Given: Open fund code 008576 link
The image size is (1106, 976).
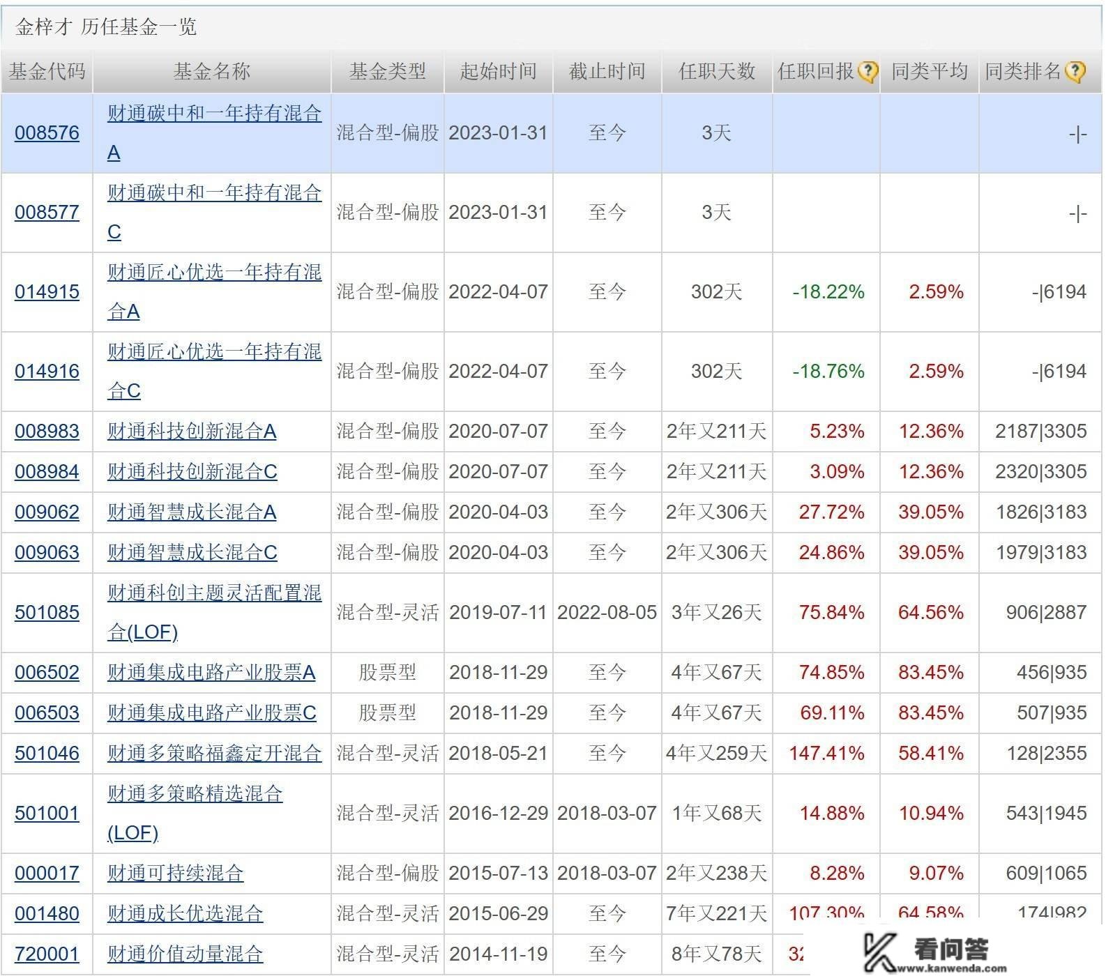Looking at the screenshot, I should point(47,132).
